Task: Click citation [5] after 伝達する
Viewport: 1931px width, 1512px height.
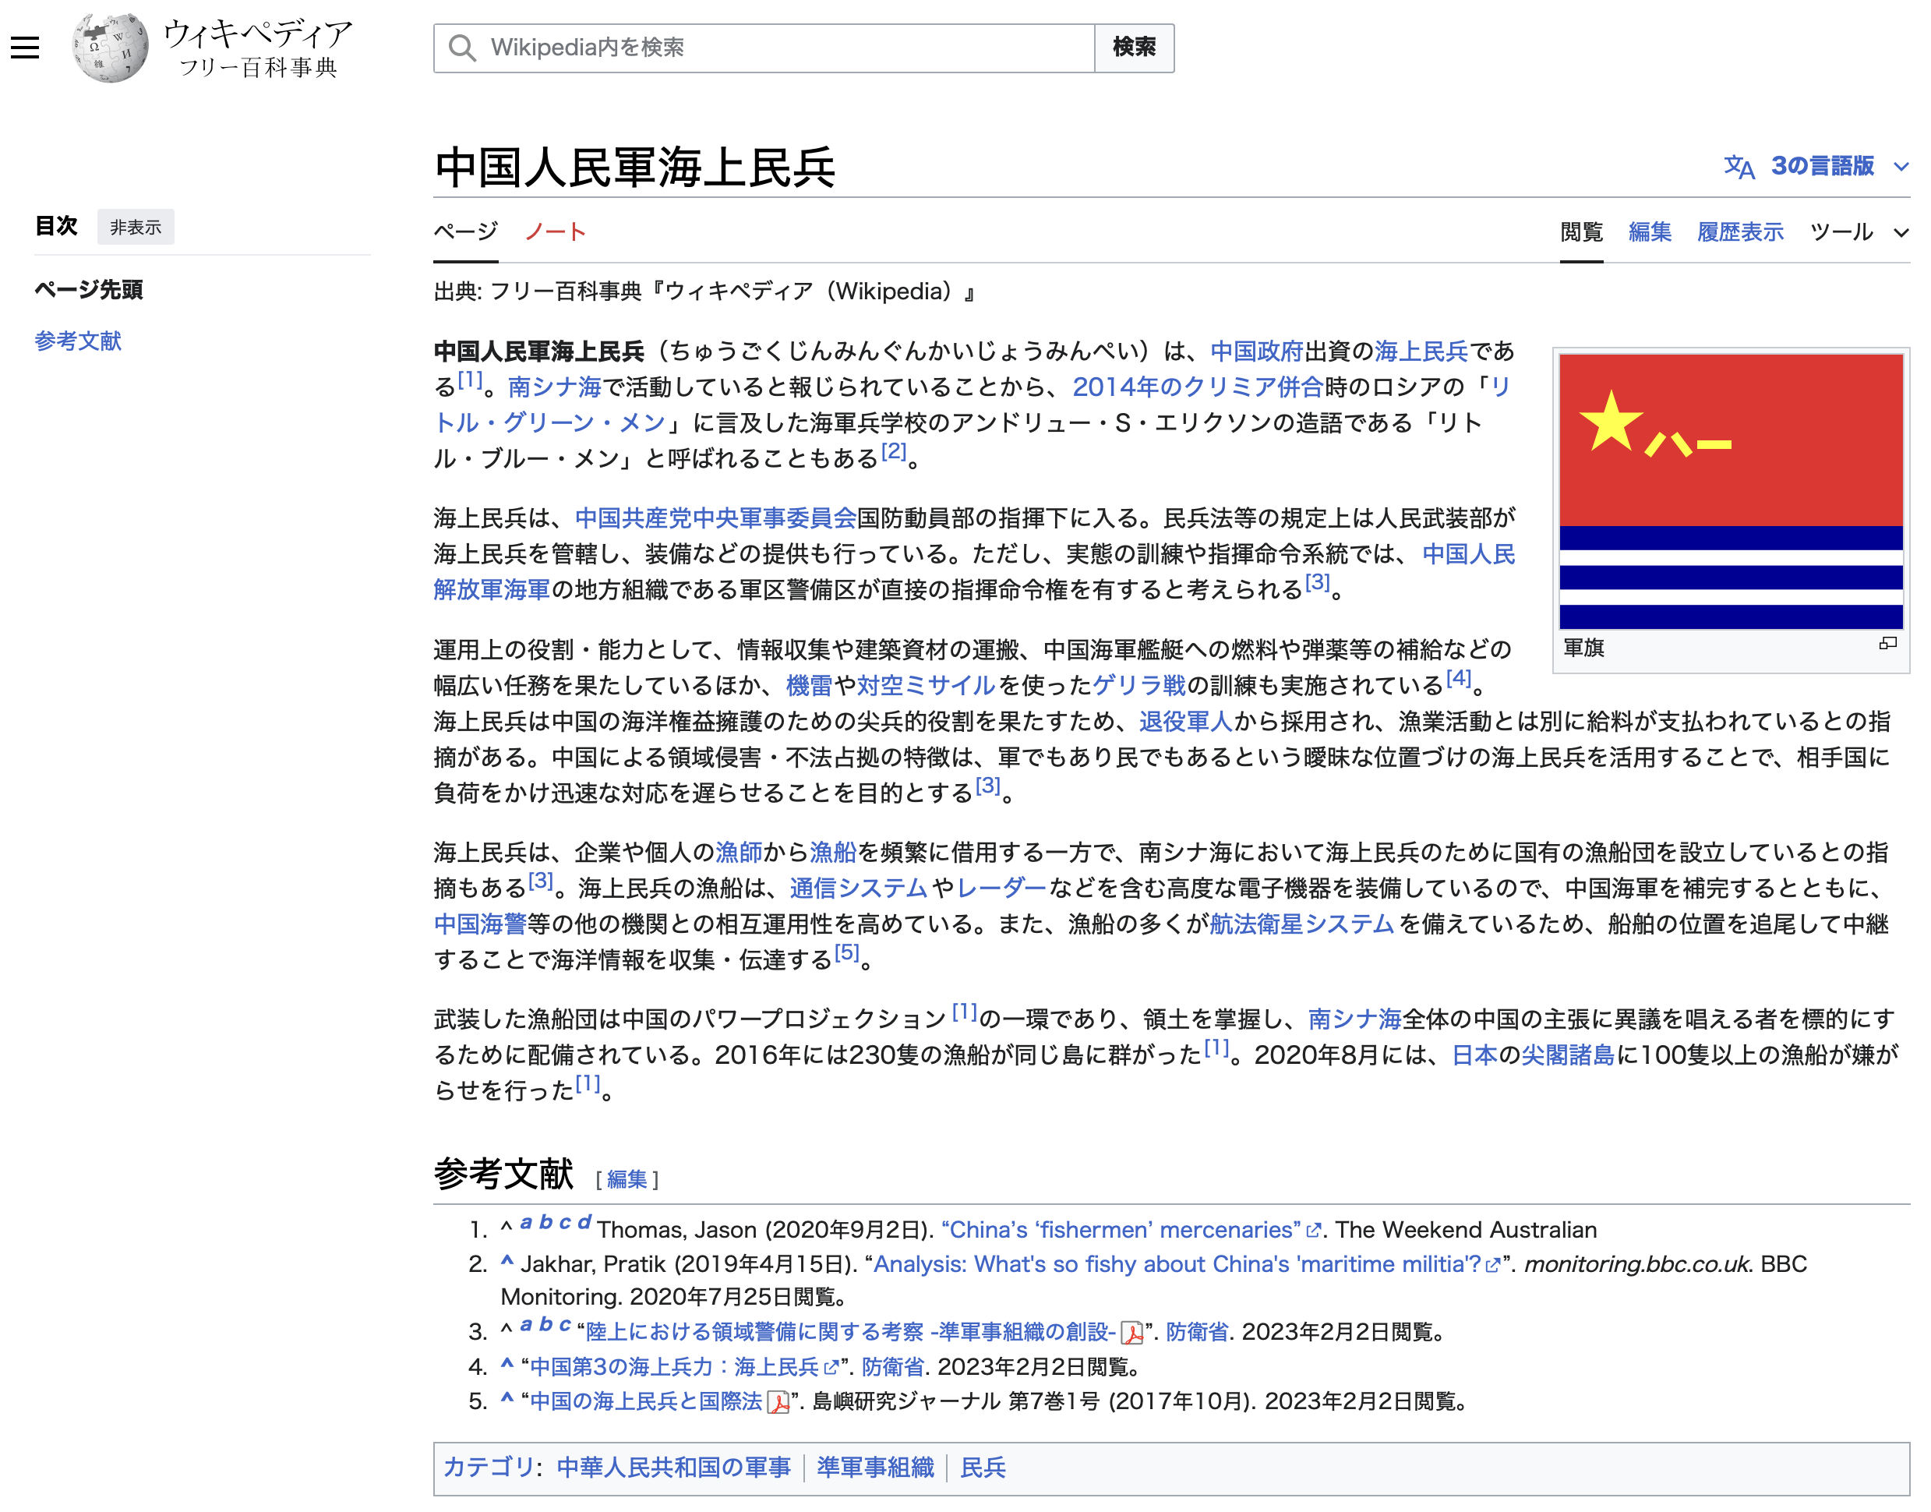Action: (x=847, y=952)
